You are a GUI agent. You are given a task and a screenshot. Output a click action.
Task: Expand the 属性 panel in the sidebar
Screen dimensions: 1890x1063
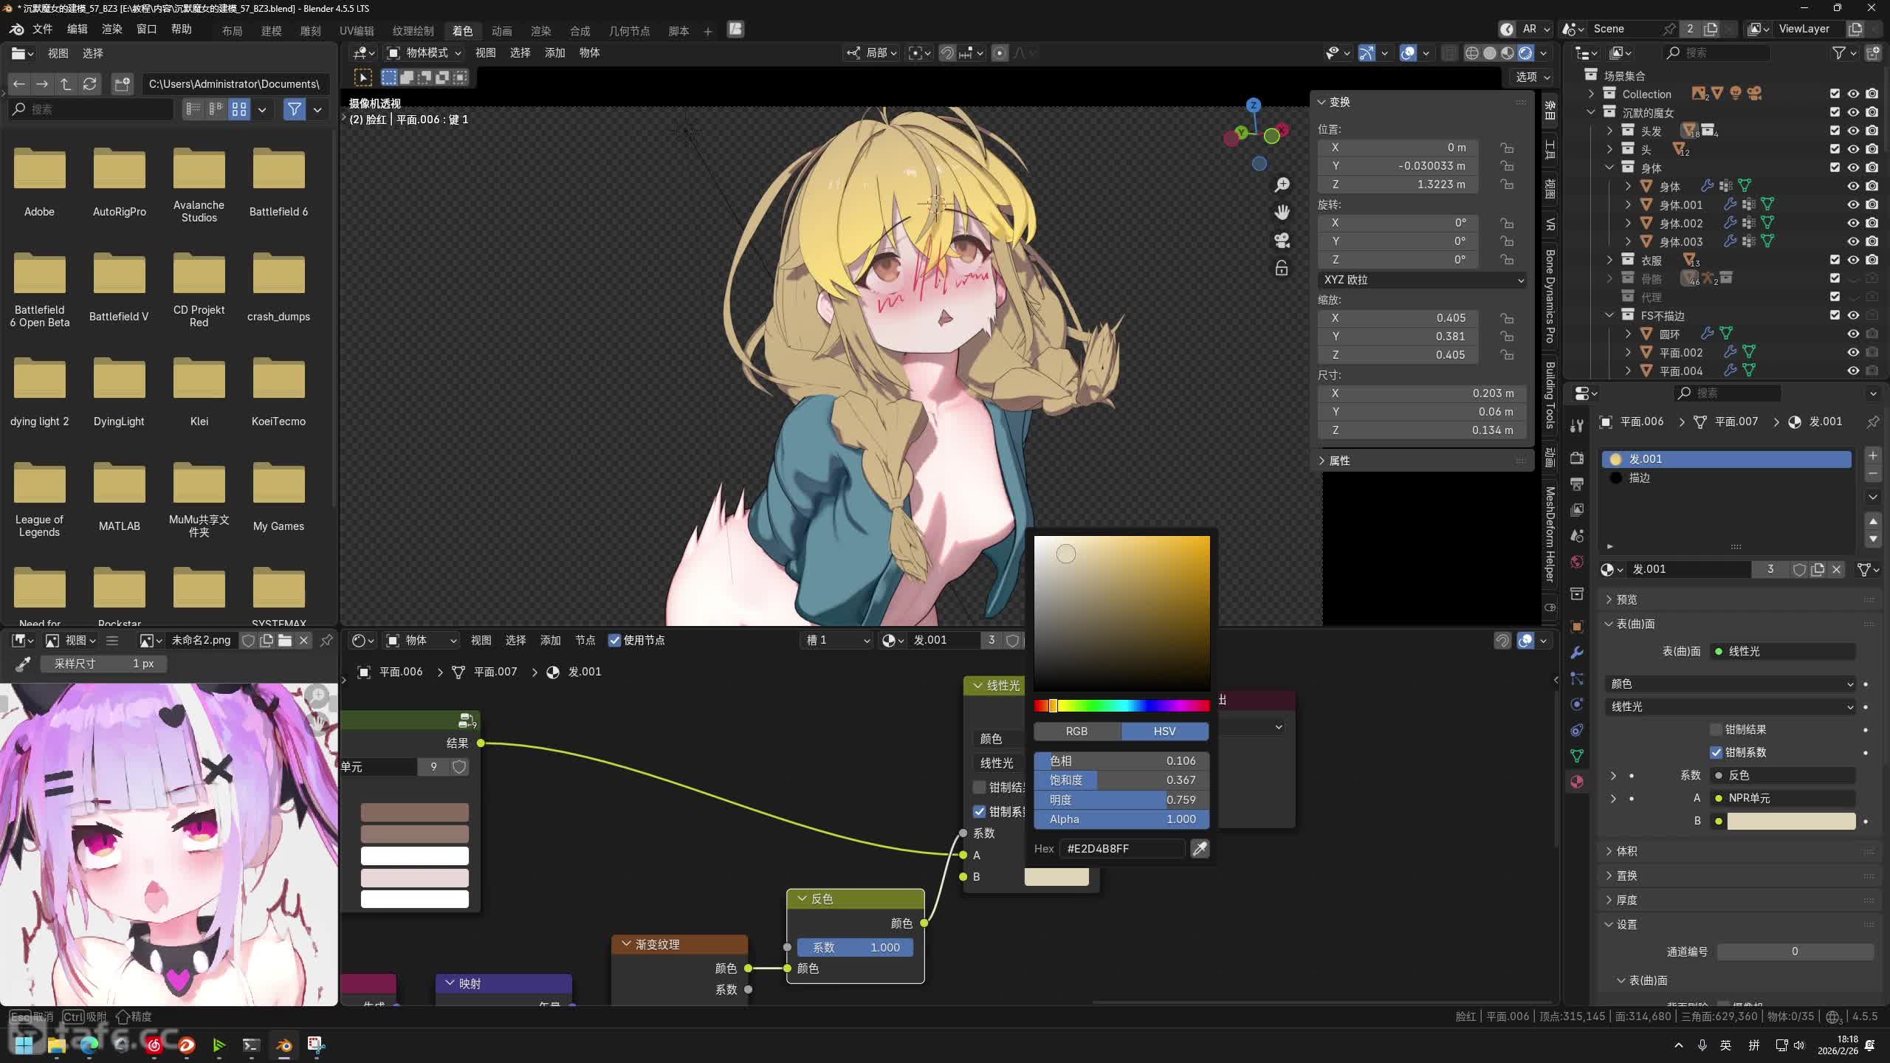[1339, 461]
